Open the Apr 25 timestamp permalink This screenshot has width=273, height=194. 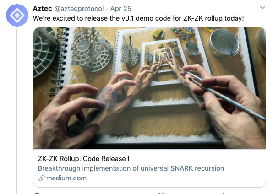tap(120, 9)
